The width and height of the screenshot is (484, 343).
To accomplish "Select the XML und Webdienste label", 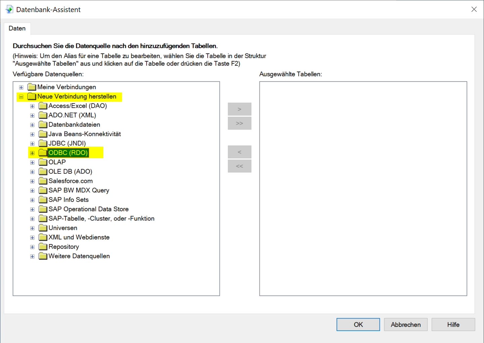I will 79,237.
